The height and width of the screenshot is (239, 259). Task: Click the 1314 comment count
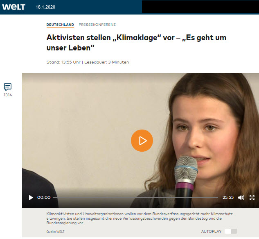click(8, 95)
